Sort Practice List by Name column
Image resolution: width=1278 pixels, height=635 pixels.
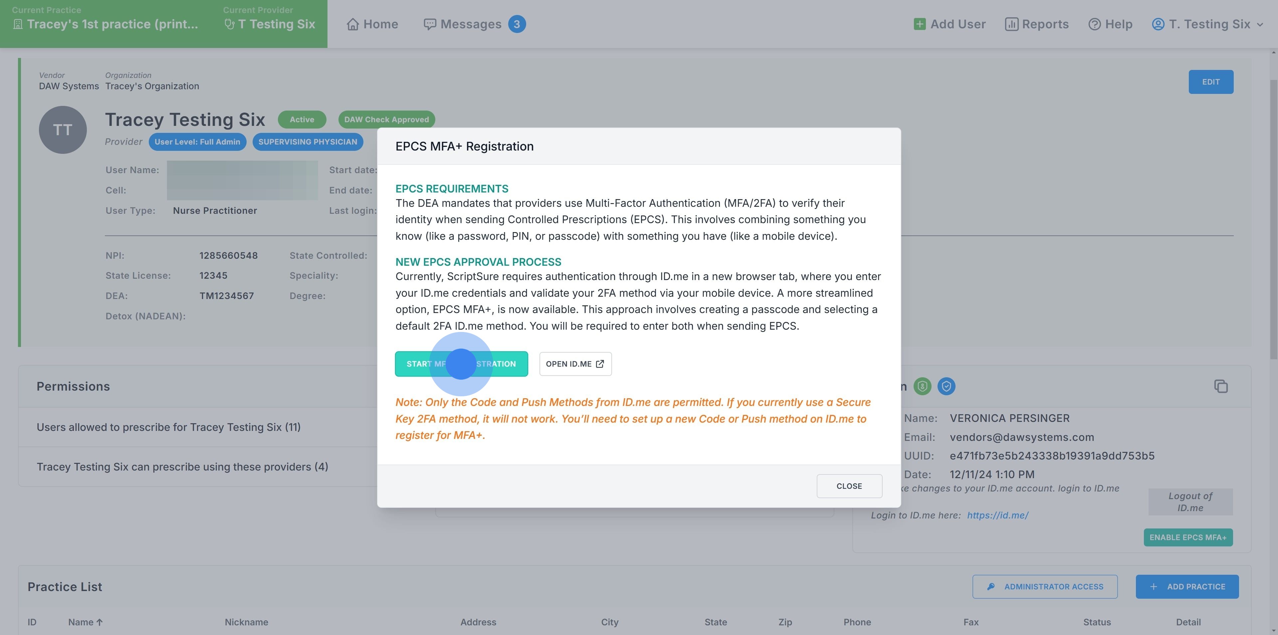[85, 622]
